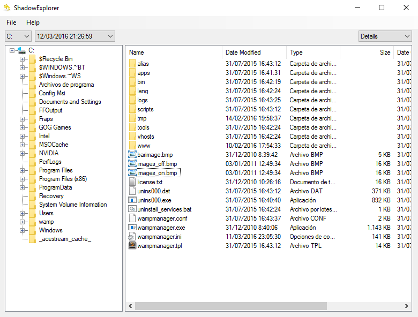Image resolution: width=418 pixels, height=317 pixels.
Task: Click the wampmanager.tpl file icon
Action: 132,246
